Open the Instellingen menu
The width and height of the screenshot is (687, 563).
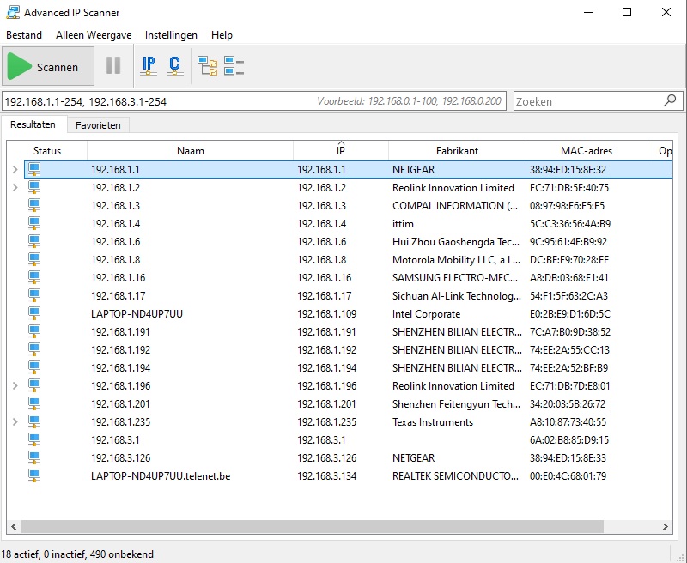(171, 35)
